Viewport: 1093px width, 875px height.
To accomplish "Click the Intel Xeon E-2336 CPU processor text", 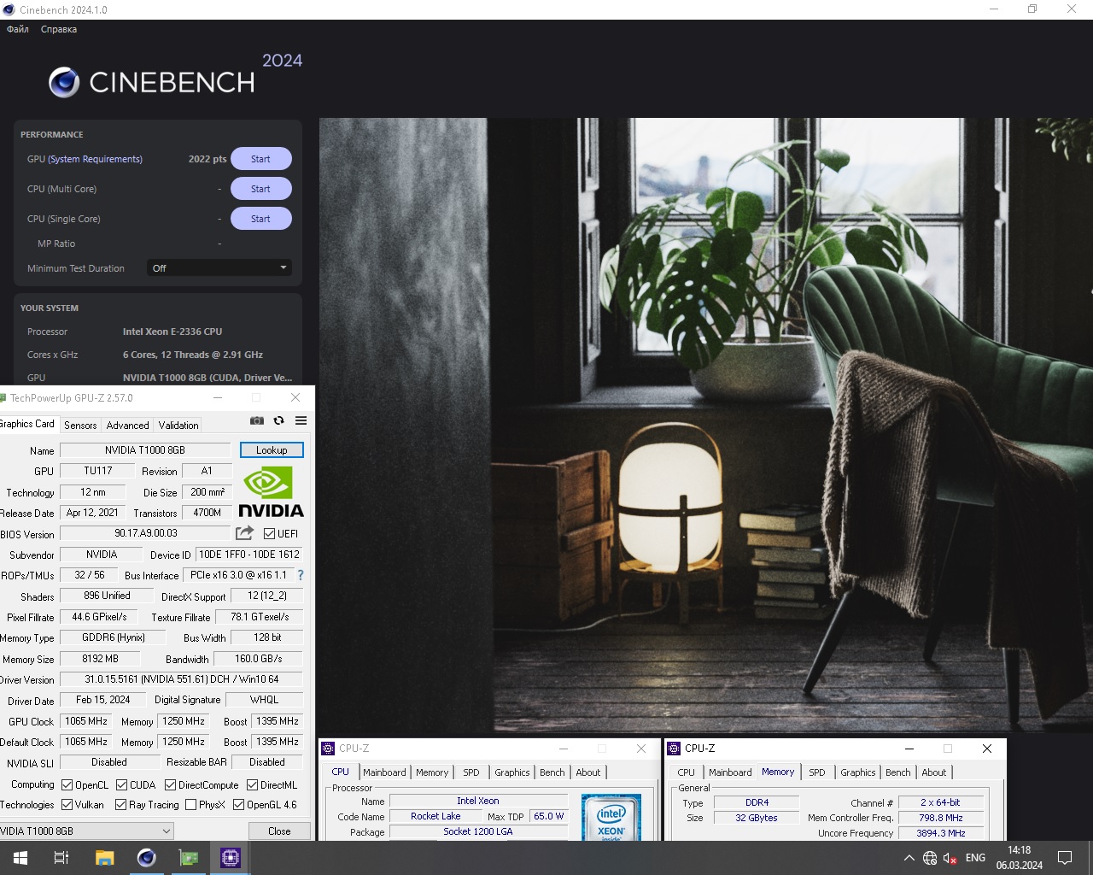I will 172,332.
